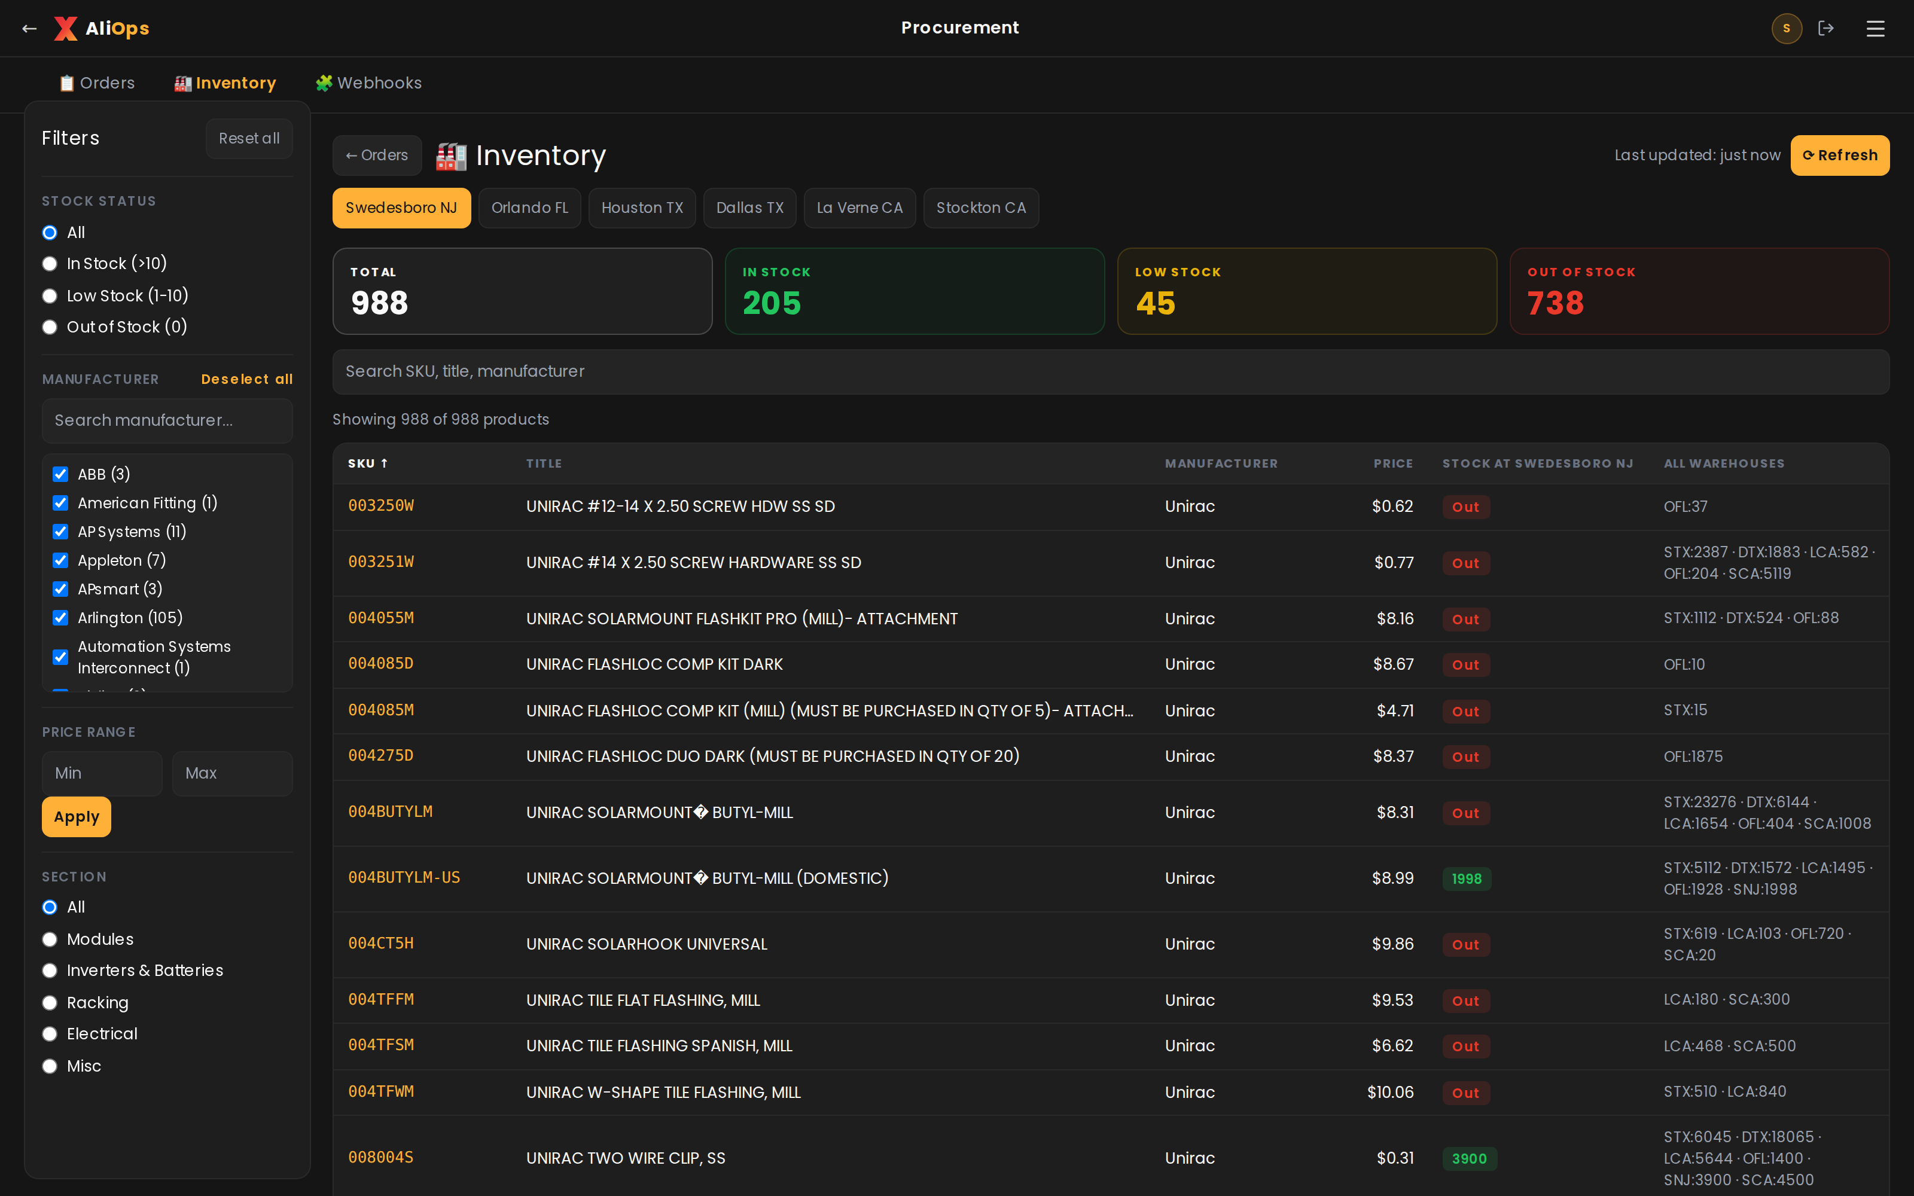Image resolution: width=1914 pixels, height=1196 pixels.
Task: Sort by the Price column header
Action: point(1393,463)
